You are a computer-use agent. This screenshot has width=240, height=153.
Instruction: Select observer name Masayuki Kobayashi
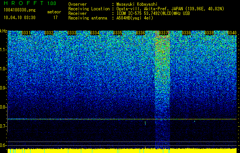pos(137,4)
